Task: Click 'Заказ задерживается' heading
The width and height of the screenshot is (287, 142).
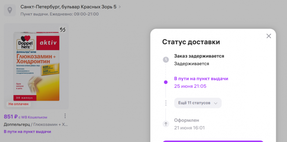Action: click(199, 56)
